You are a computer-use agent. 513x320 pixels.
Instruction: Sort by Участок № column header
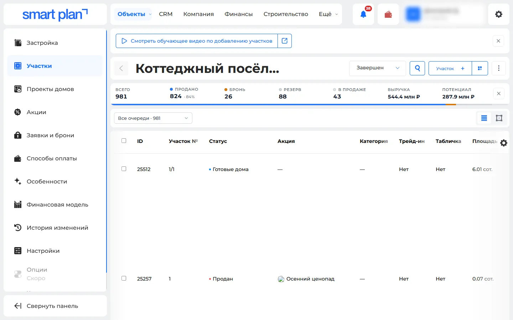point(183,141)
